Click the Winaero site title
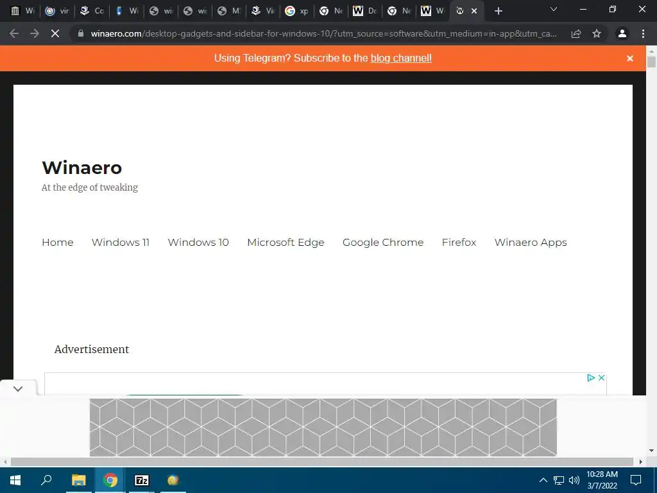 [x=82, y=168]
